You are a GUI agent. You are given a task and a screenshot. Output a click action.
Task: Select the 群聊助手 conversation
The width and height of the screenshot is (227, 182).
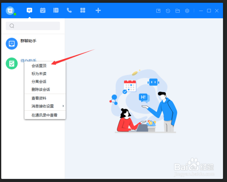click(x=33, y=44)
